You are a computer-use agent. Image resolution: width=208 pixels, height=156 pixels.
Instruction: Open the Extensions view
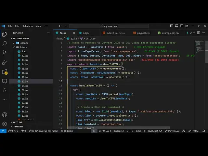click(5, 72)
